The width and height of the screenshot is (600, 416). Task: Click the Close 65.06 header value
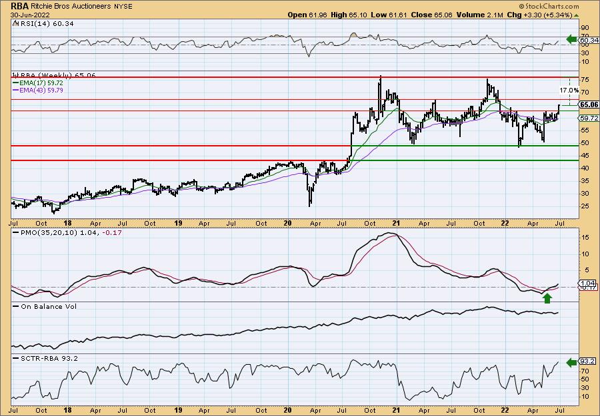point(431,15)
